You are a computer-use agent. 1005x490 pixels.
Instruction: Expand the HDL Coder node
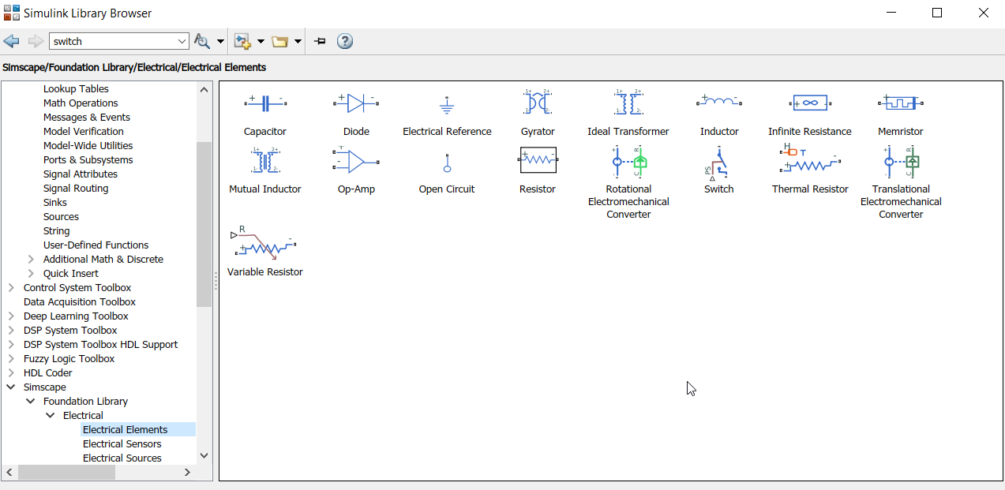point(11,372)
